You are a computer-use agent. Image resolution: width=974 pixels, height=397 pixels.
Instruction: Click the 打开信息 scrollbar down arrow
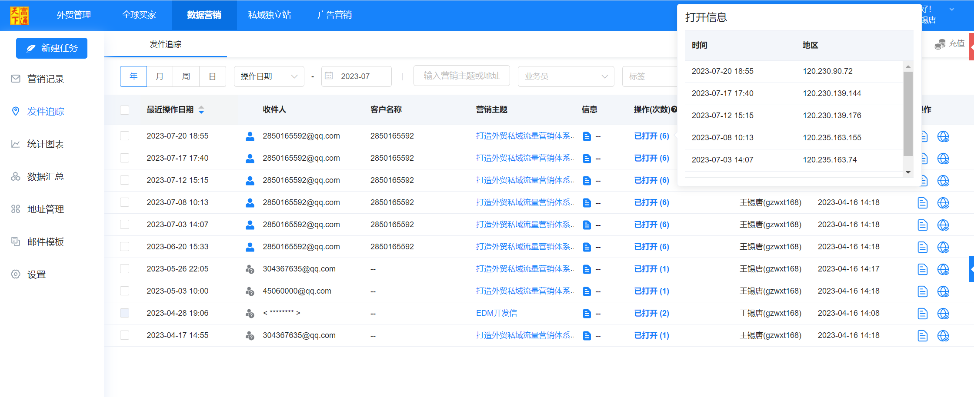pos(908,172)
